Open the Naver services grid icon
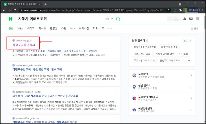The height and width of the screenshot is (124, 206). [197, 19]
